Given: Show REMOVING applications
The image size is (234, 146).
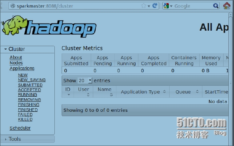Looking at the screenshot, I should pos(29,100).
